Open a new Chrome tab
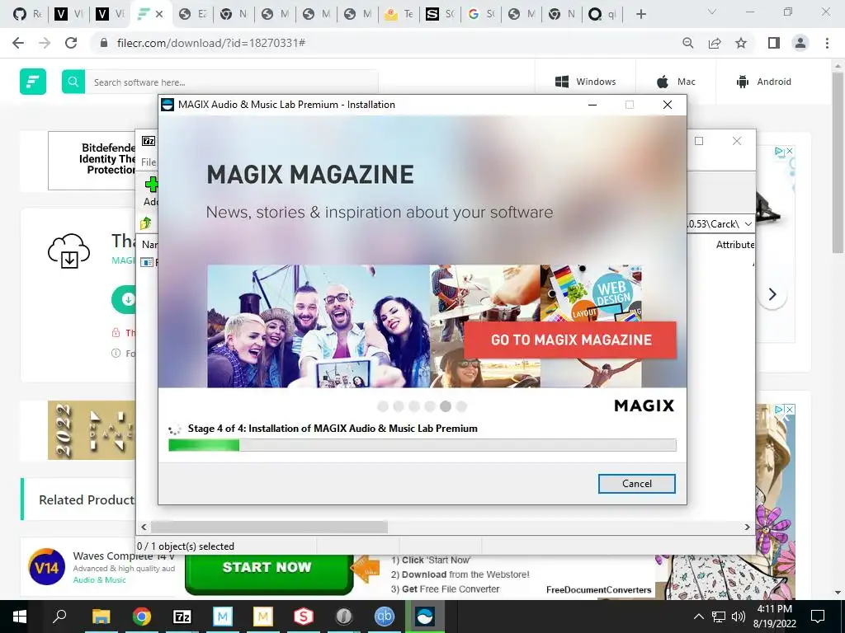Viewport: 845px width, 633px height. (640, 14)
